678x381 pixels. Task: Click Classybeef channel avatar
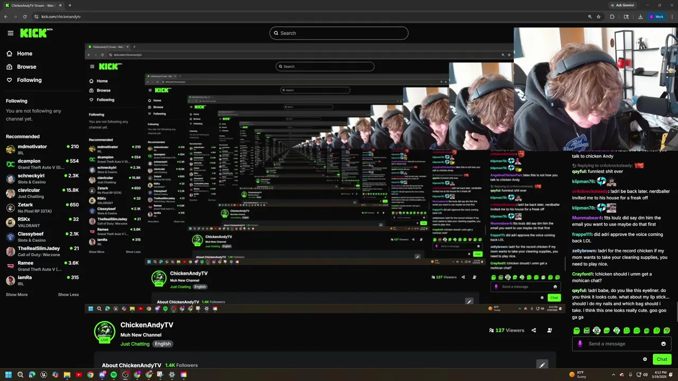[10, 237]
